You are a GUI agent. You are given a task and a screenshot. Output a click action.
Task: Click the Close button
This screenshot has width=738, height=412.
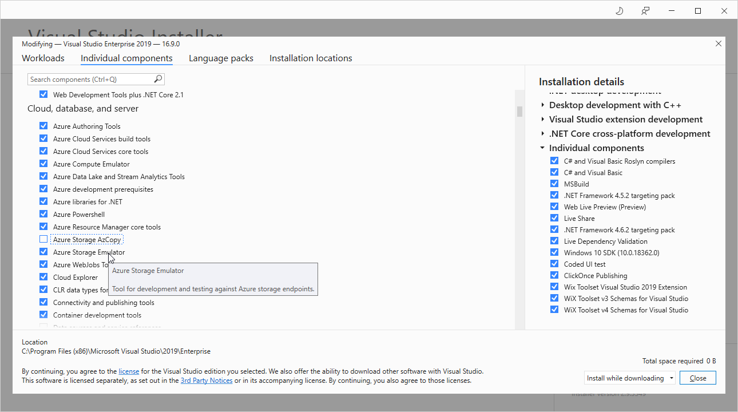[698, 378]
